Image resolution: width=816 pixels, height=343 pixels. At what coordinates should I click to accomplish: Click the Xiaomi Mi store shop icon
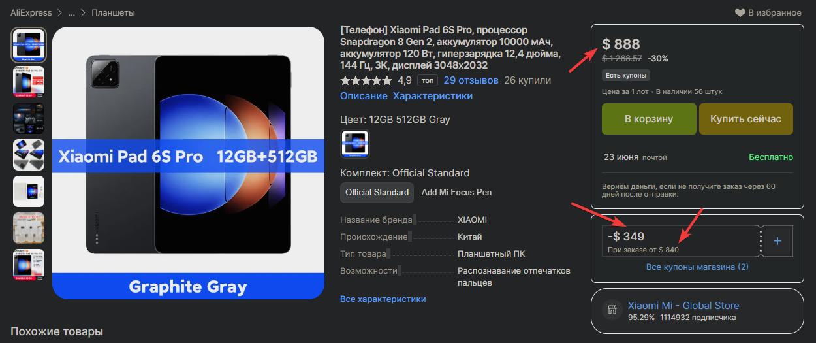tap(612, 310)
